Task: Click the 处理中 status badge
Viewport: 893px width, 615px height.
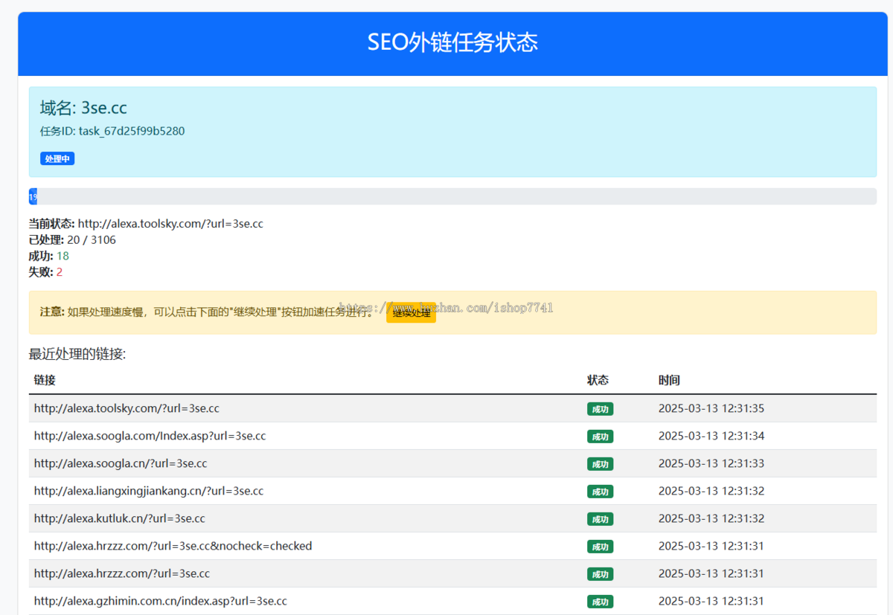Action: (57, 158)
